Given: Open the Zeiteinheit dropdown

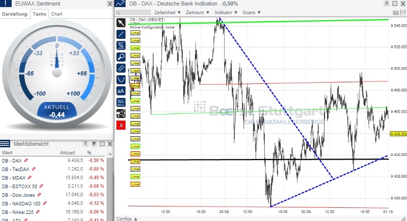Looking at the screenshot, I should [x=168, y=13].
